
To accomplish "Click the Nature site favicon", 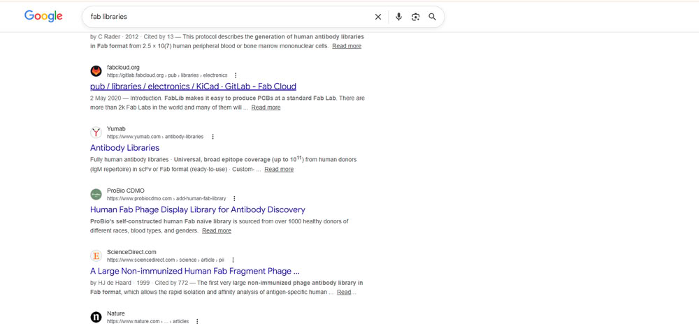I will (96, 318).
